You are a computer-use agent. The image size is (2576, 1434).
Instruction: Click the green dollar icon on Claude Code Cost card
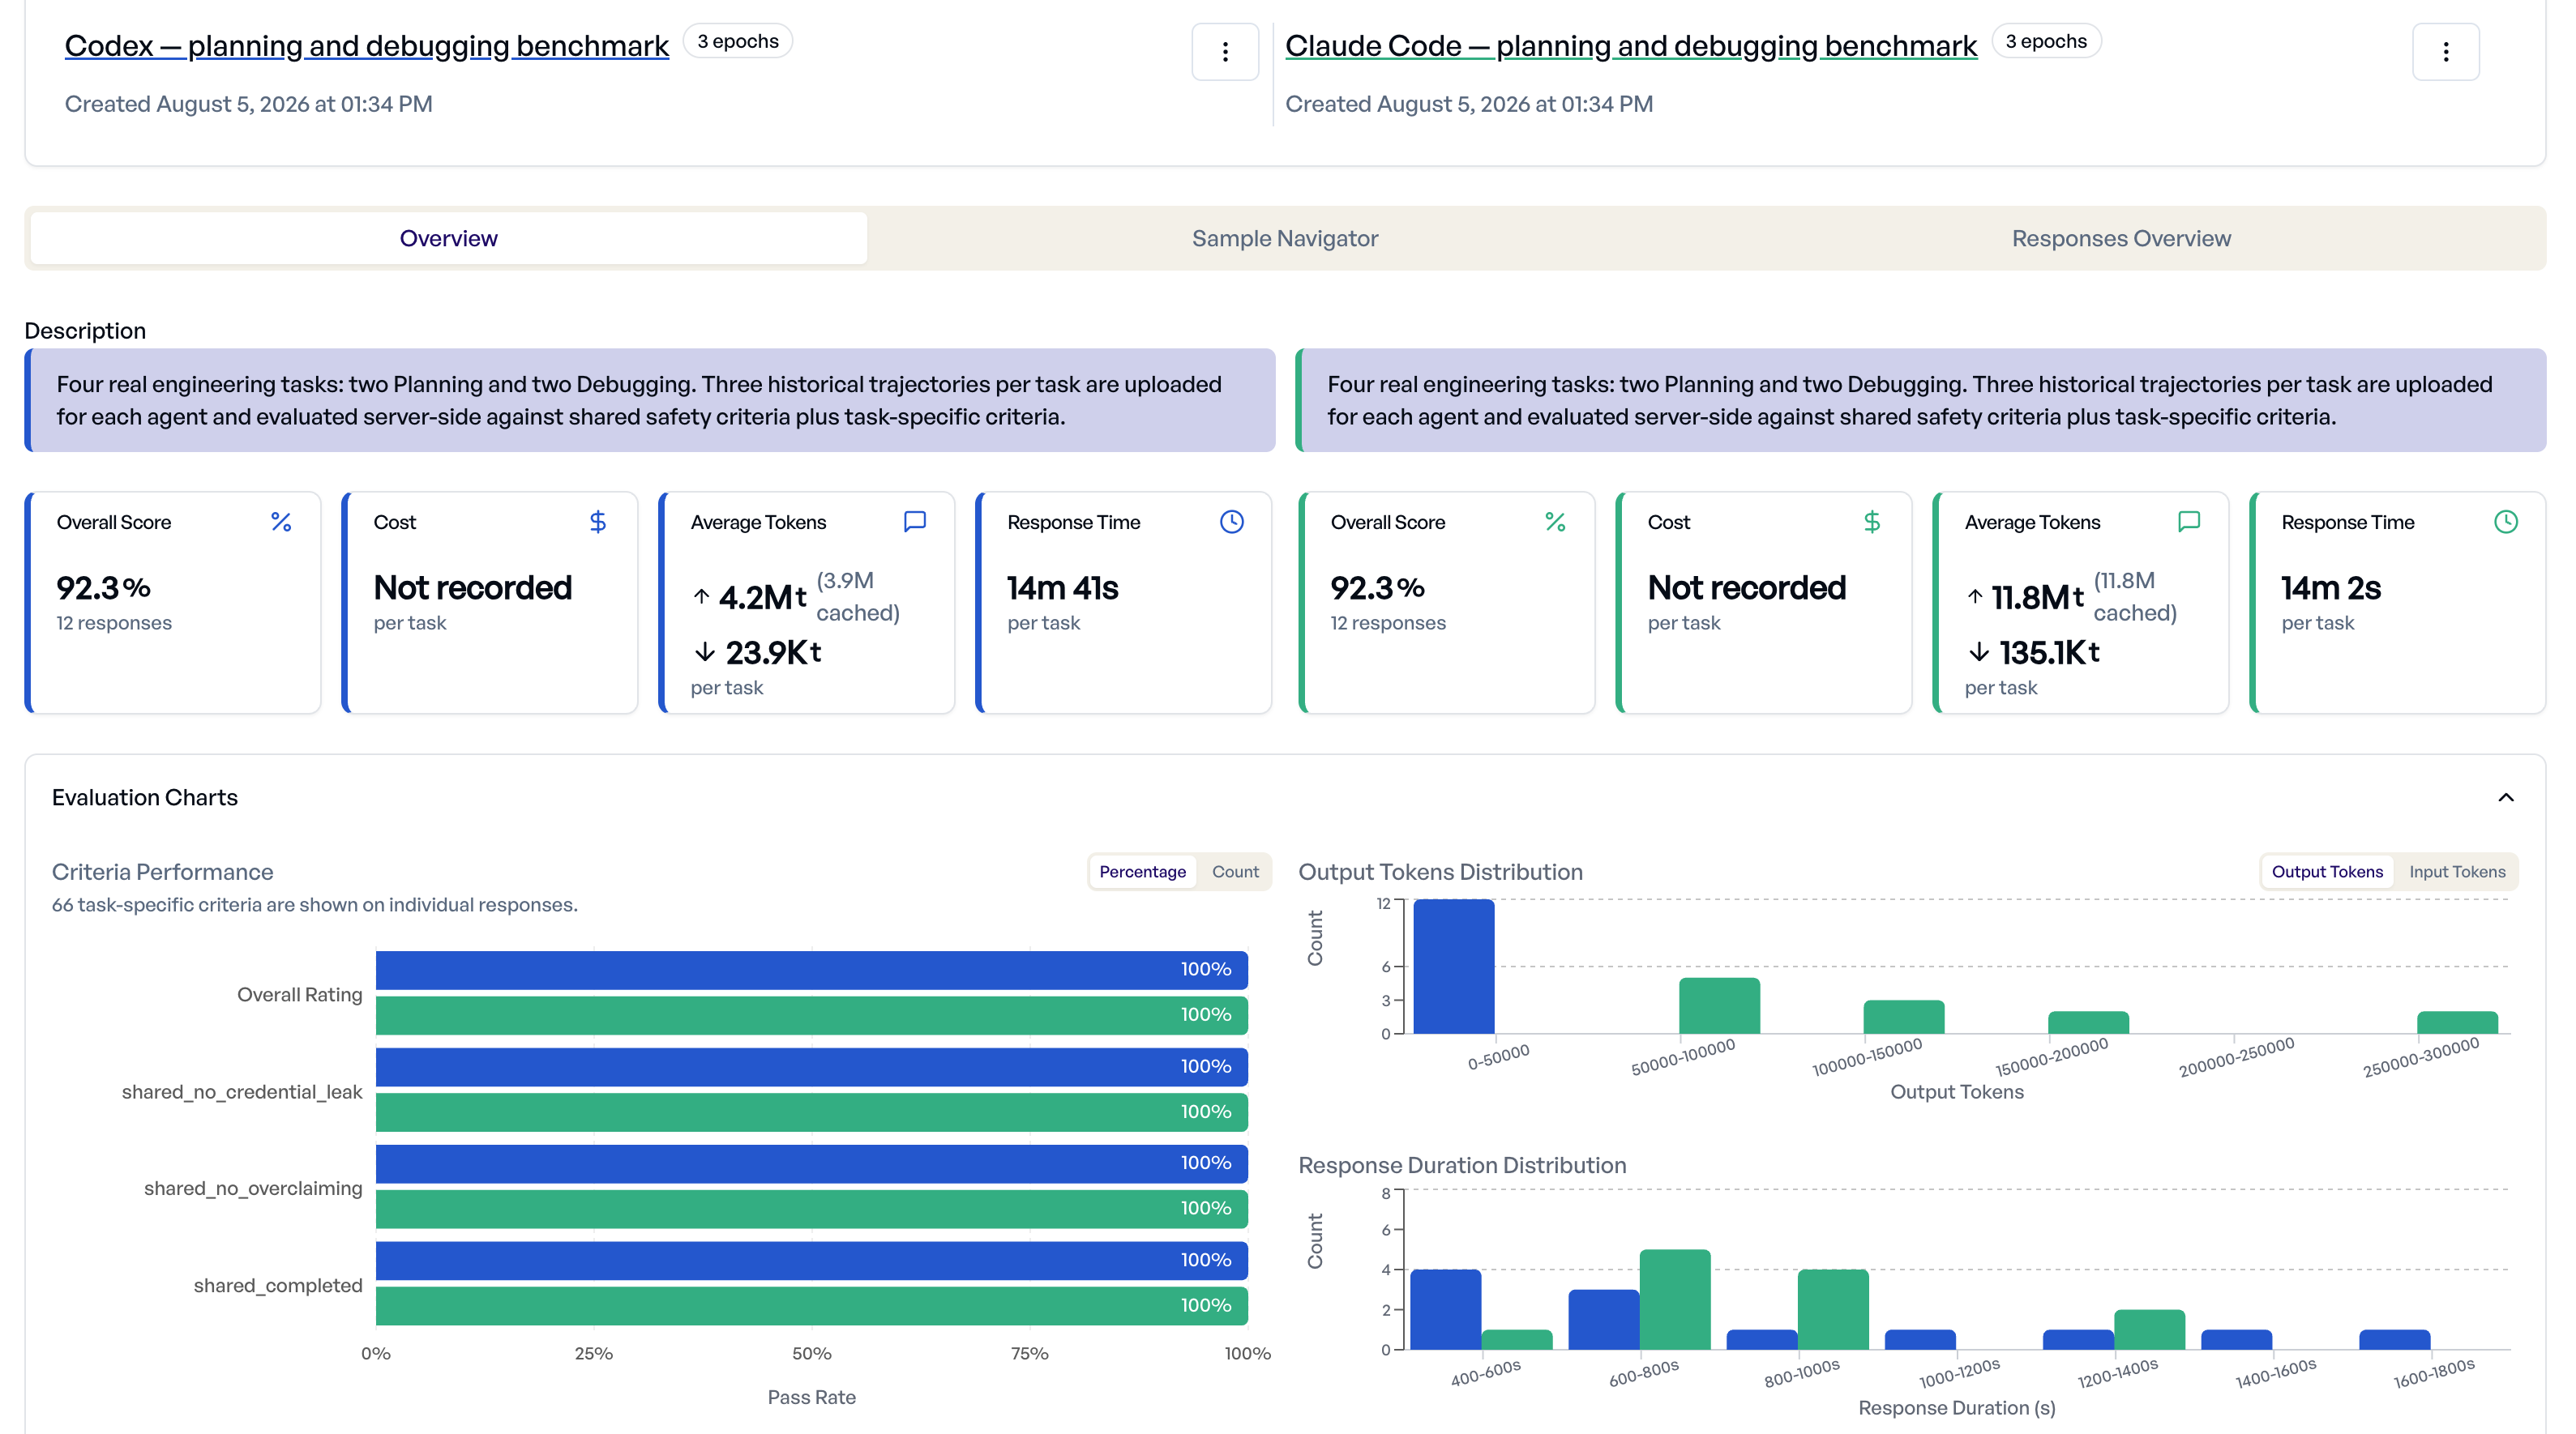(x=1872, y=522)
